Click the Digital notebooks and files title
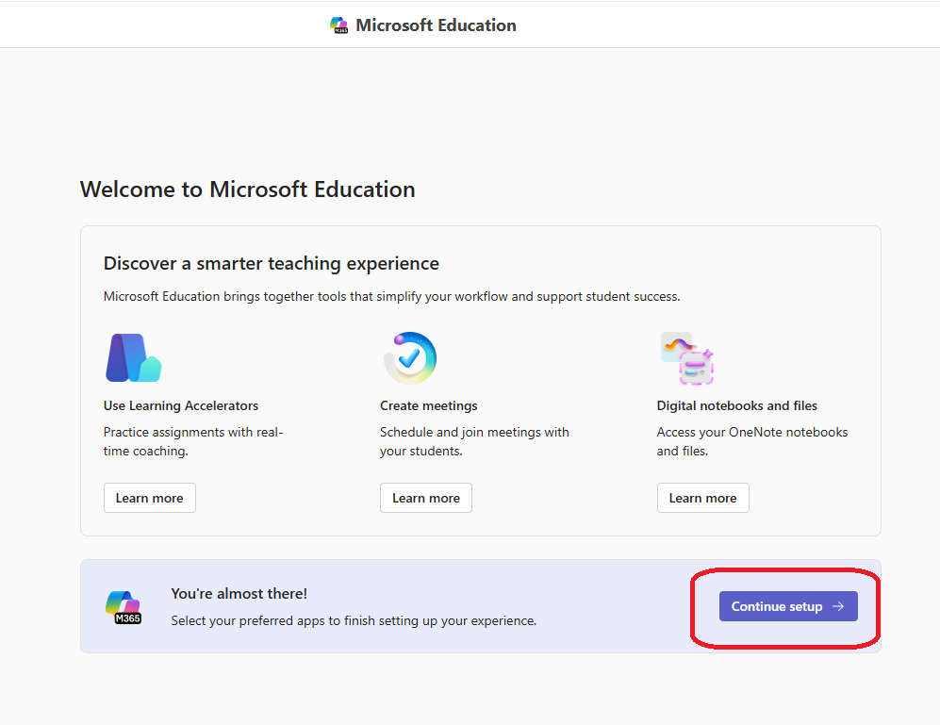940x725 pixels. pyautogui.click(x=736, y=405)
